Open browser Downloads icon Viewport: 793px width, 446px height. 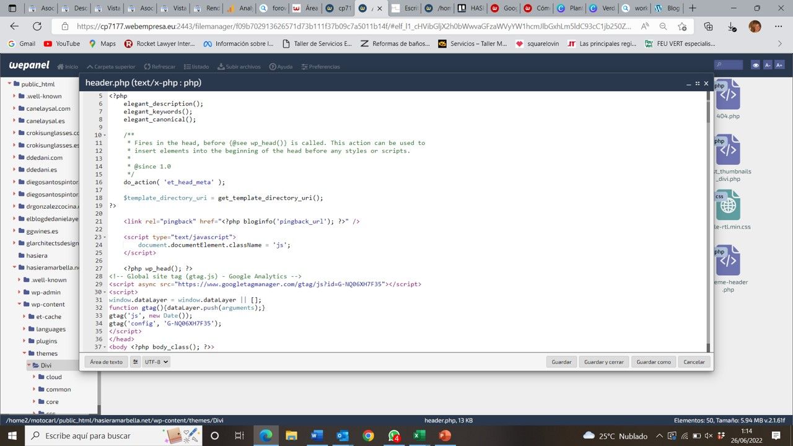pos(732,27)
